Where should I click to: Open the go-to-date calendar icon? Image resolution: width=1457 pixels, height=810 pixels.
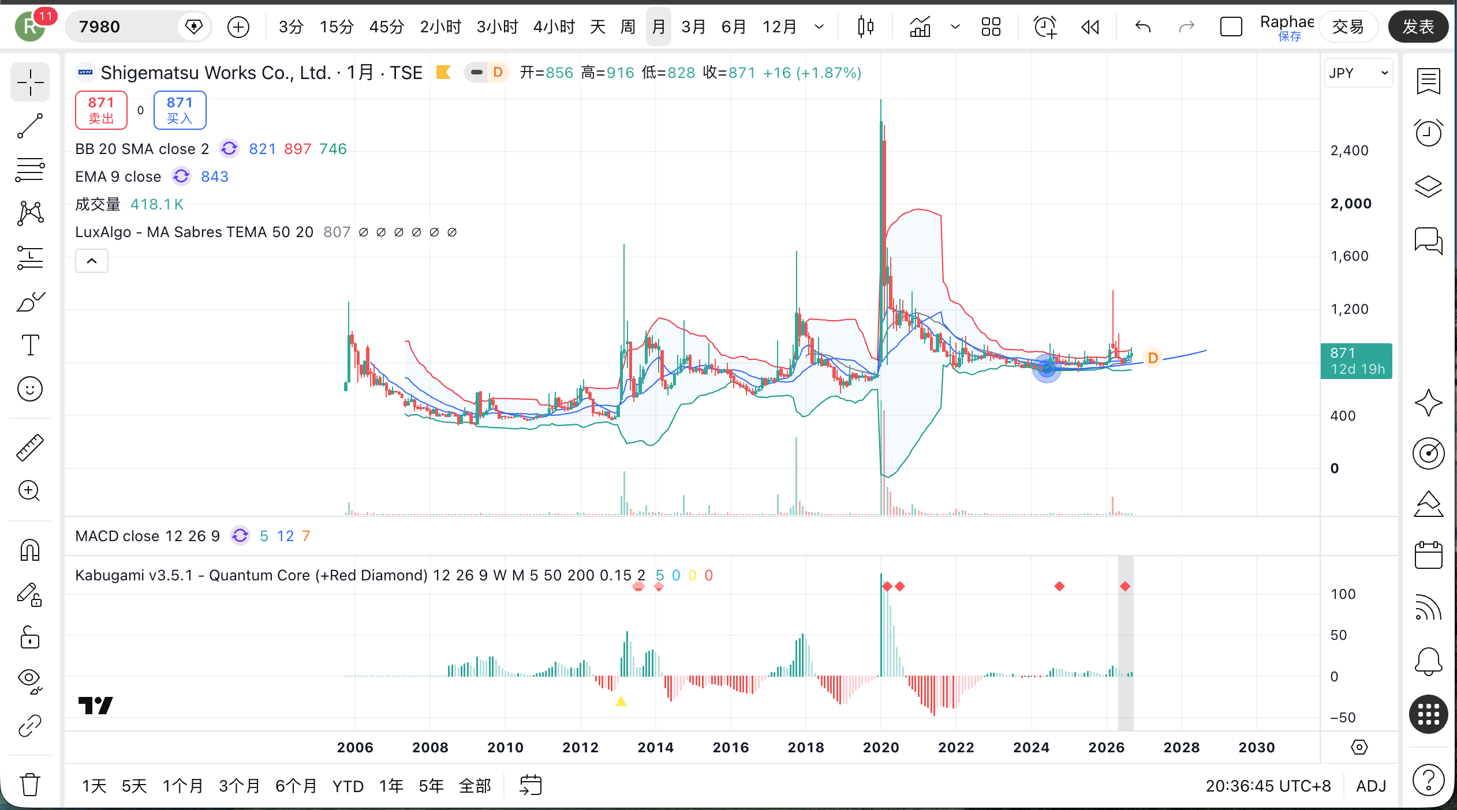[x=531, y=785]
